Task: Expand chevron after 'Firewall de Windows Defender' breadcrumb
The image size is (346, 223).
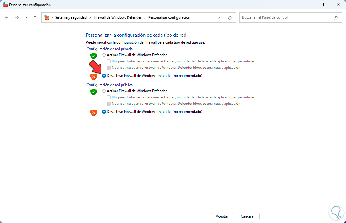Action: click(x=145, y=17)
